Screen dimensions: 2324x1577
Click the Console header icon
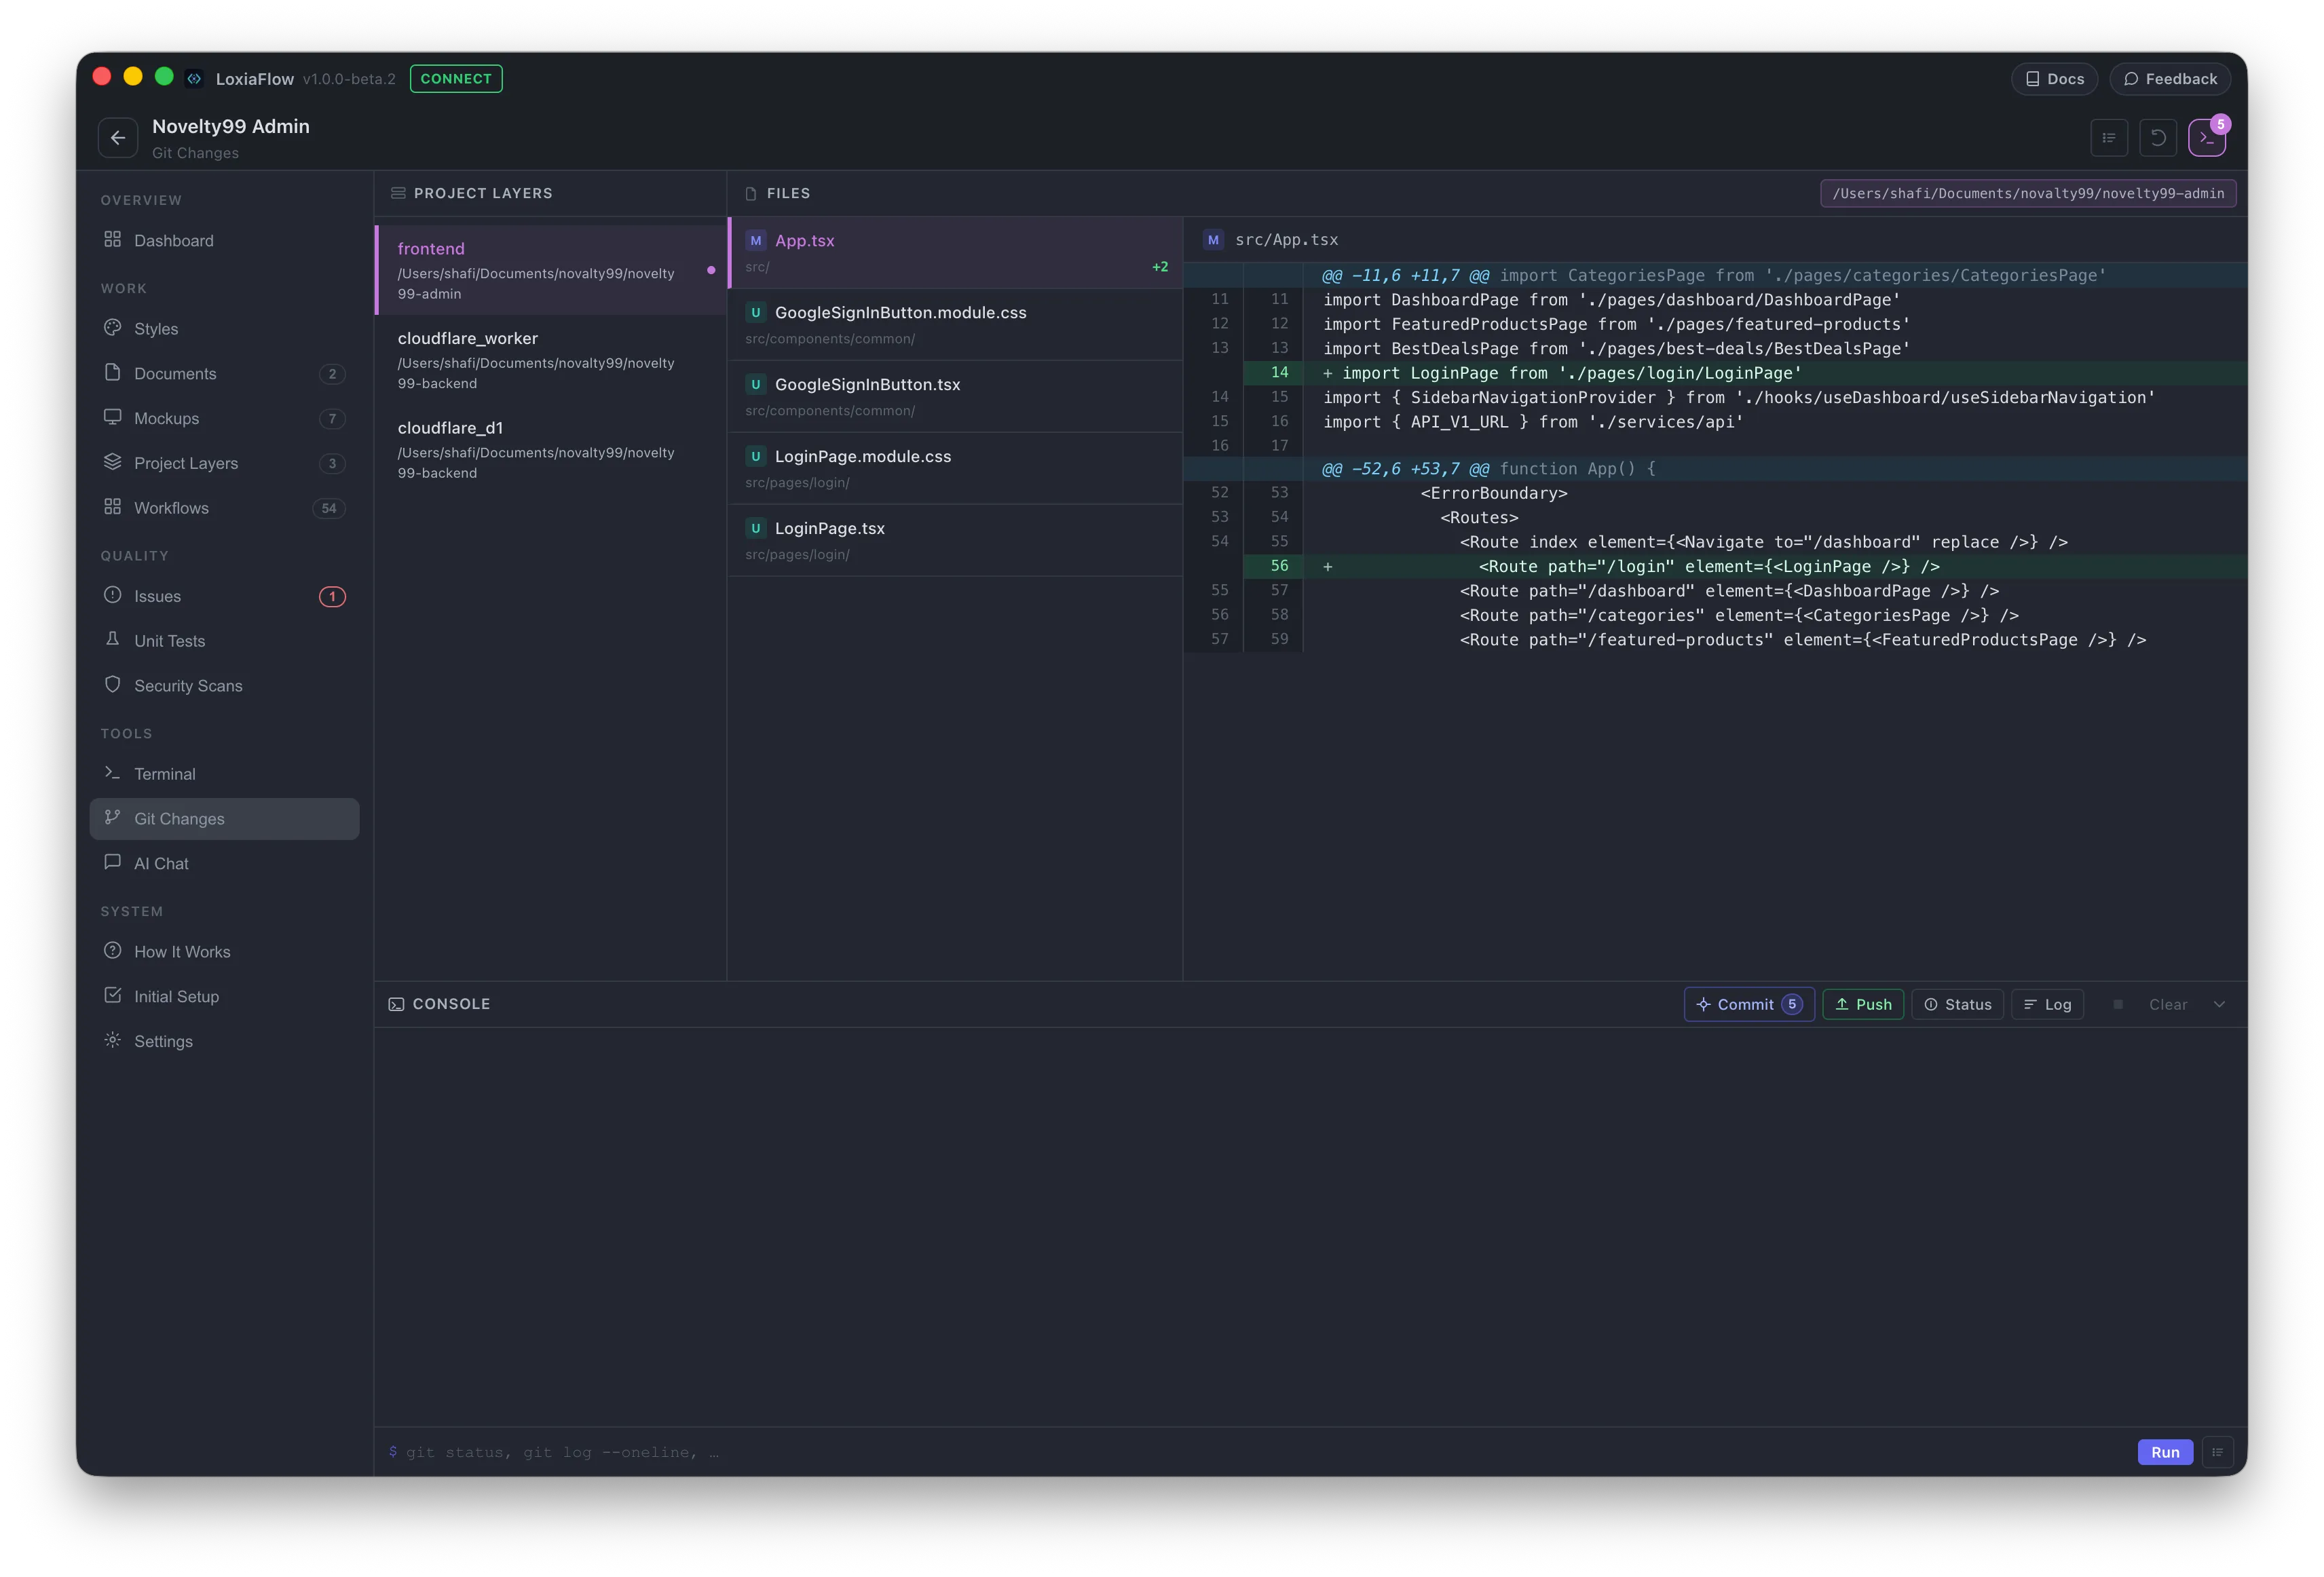[x=396, y=1005]
